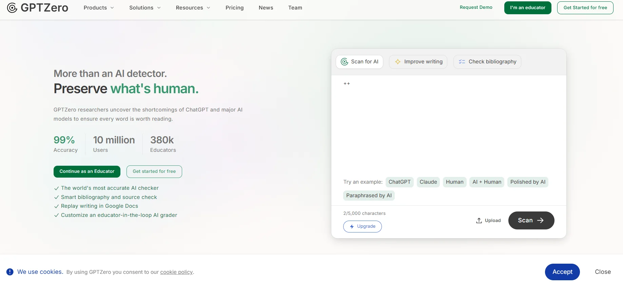Try the Paraphrased by AI example
623x284 pixels.
click(x=369, y=196)
